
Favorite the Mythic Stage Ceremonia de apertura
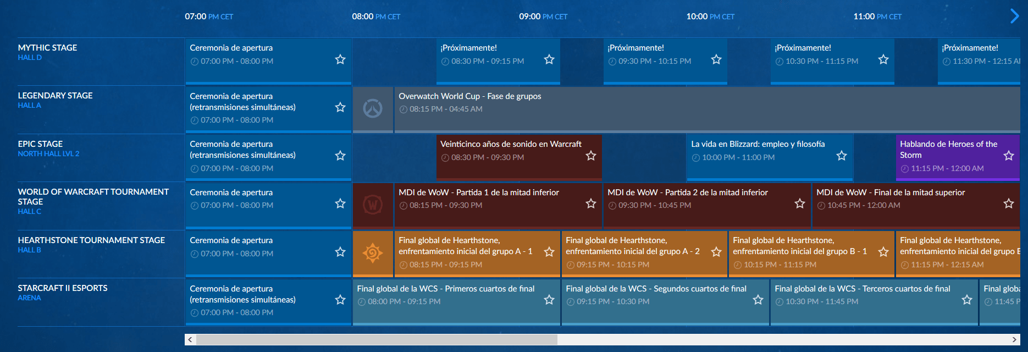tap(340, 59)
